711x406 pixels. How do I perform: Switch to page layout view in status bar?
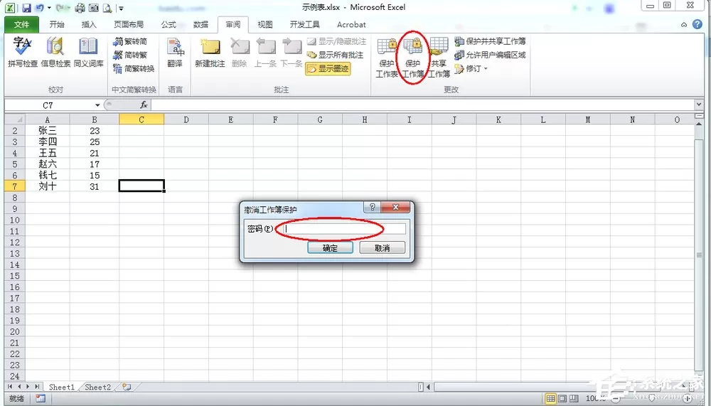tap(562, 399)
